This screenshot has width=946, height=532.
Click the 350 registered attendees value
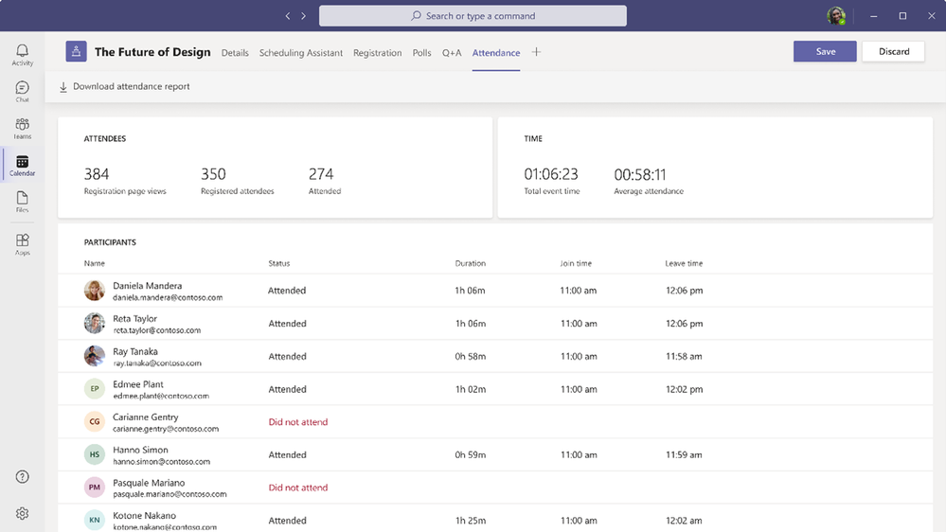(x=213, y=174)
